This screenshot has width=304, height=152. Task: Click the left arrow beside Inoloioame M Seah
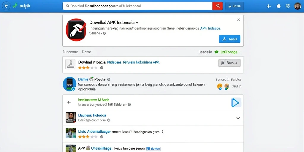pyautogui.click(x=69, y=102)
